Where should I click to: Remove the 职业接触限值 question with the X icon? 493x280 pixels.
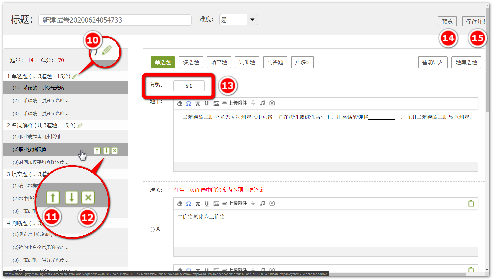point(115,151)
